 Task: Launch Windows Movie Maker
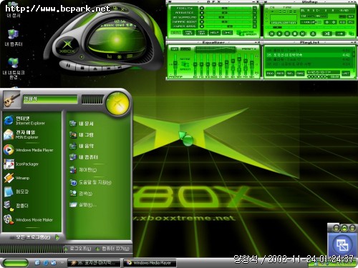[29, 219]
